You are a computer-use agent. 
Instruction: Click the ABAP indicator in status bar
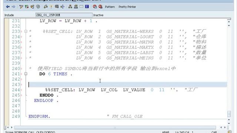(x=166, y=132)
